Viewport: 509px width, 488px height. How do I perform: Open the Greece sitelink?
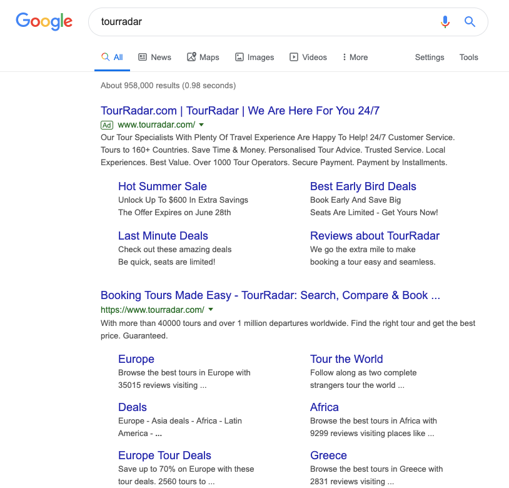[328, 455]
